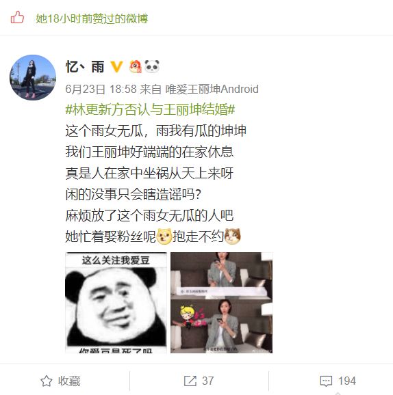Click the yellow V verified badge
This screenshot has height=395, width=393.
[x=116, y=67]
